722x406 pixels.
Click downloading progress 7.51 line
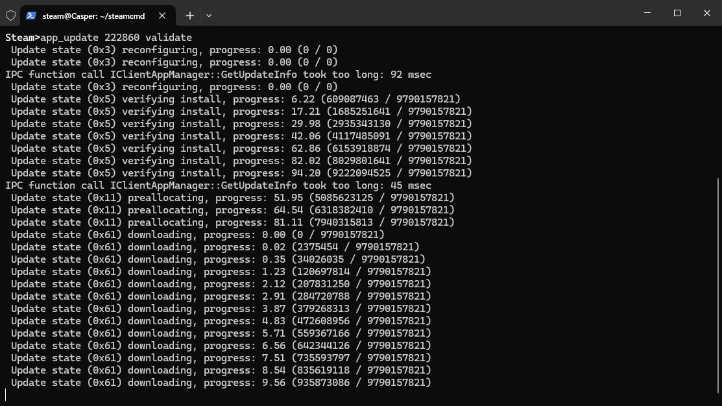pos(221,357)
